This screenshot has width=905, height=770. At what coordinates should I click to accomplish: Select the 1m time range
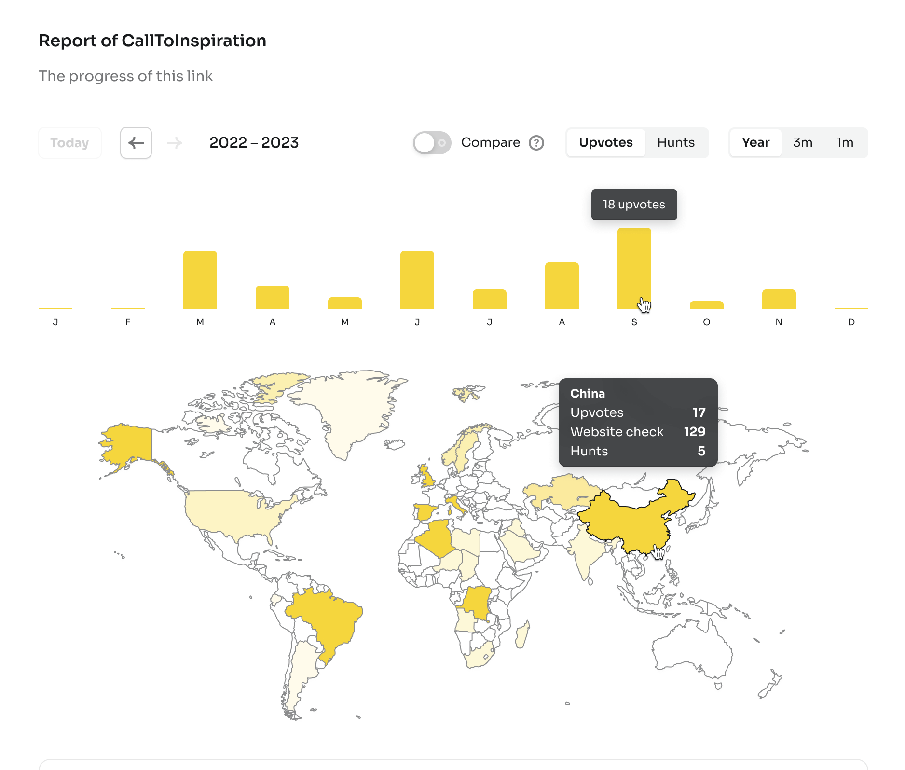[845, 143]
